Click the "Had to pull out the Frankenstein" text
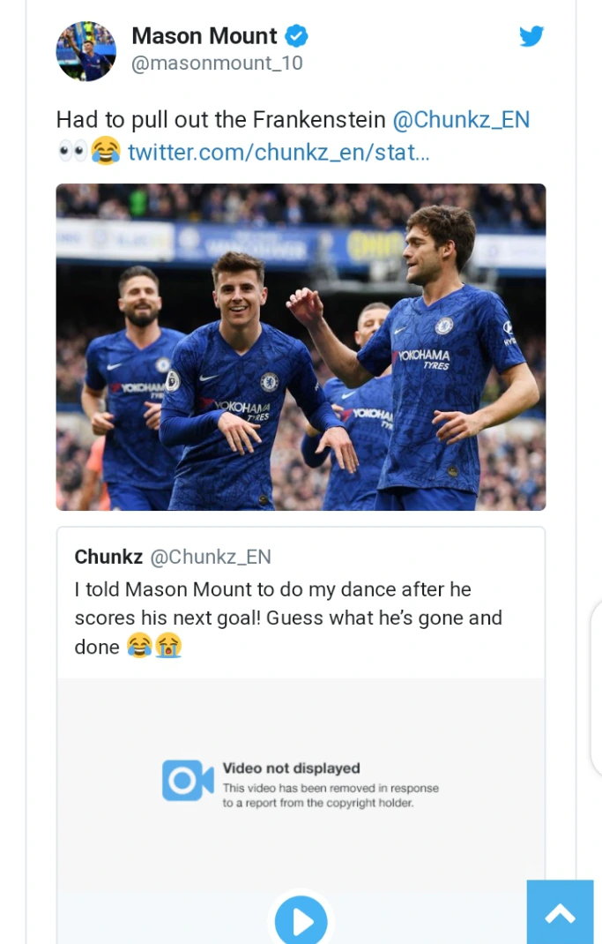Viewport: 602px width, 944px height. pyautogui.click(x=220, y=120)
